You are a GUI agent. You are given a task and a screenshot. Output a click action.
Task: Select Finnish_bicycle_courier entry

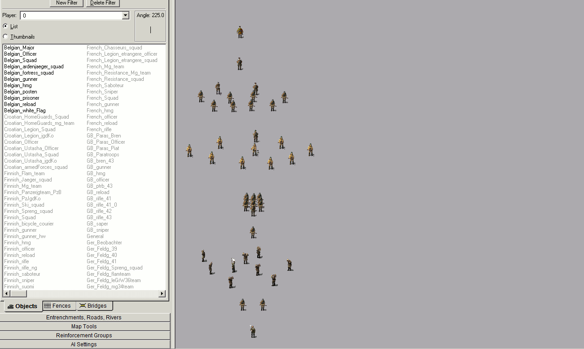29,224
